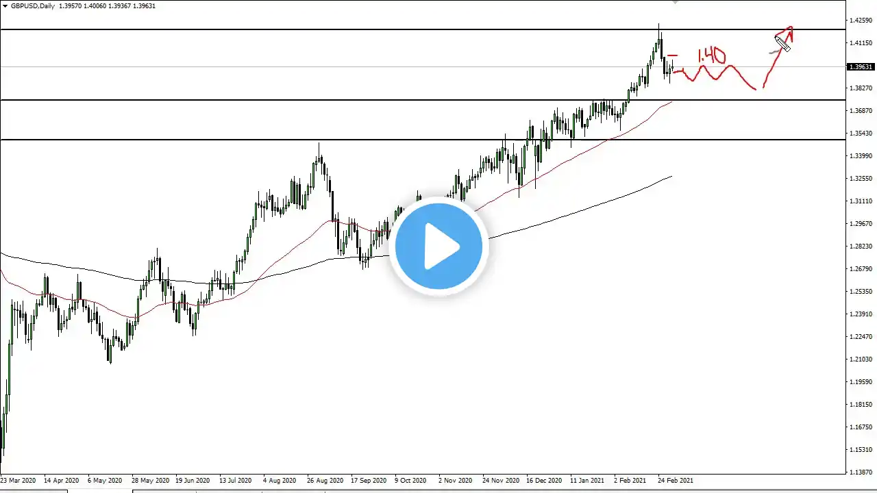Click the 1.36870 price axis label
877x493 pixels.
[861, 111]
